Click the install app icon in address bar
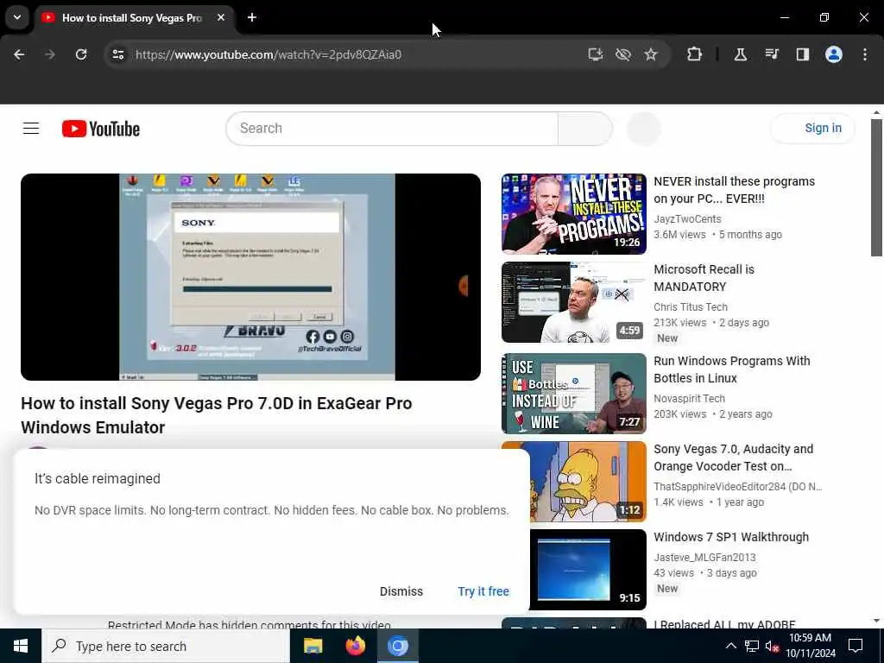 click(596, 54)
